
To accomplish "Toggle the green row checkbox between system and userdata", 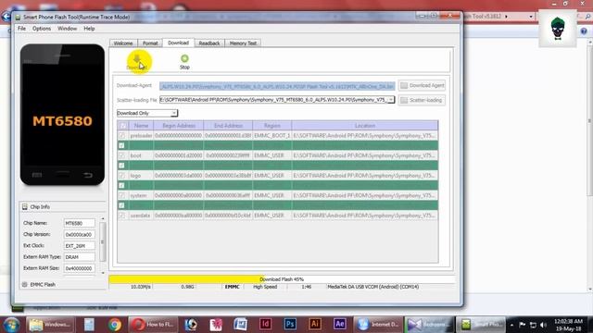I will pos(121,205).
